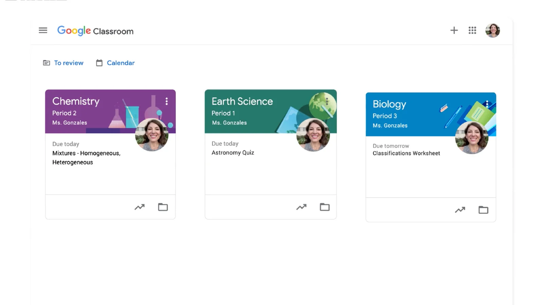Open the Google apps grid
Image resolution: width=543 pixels, height=305 pixels.
[x=472, y=30]
